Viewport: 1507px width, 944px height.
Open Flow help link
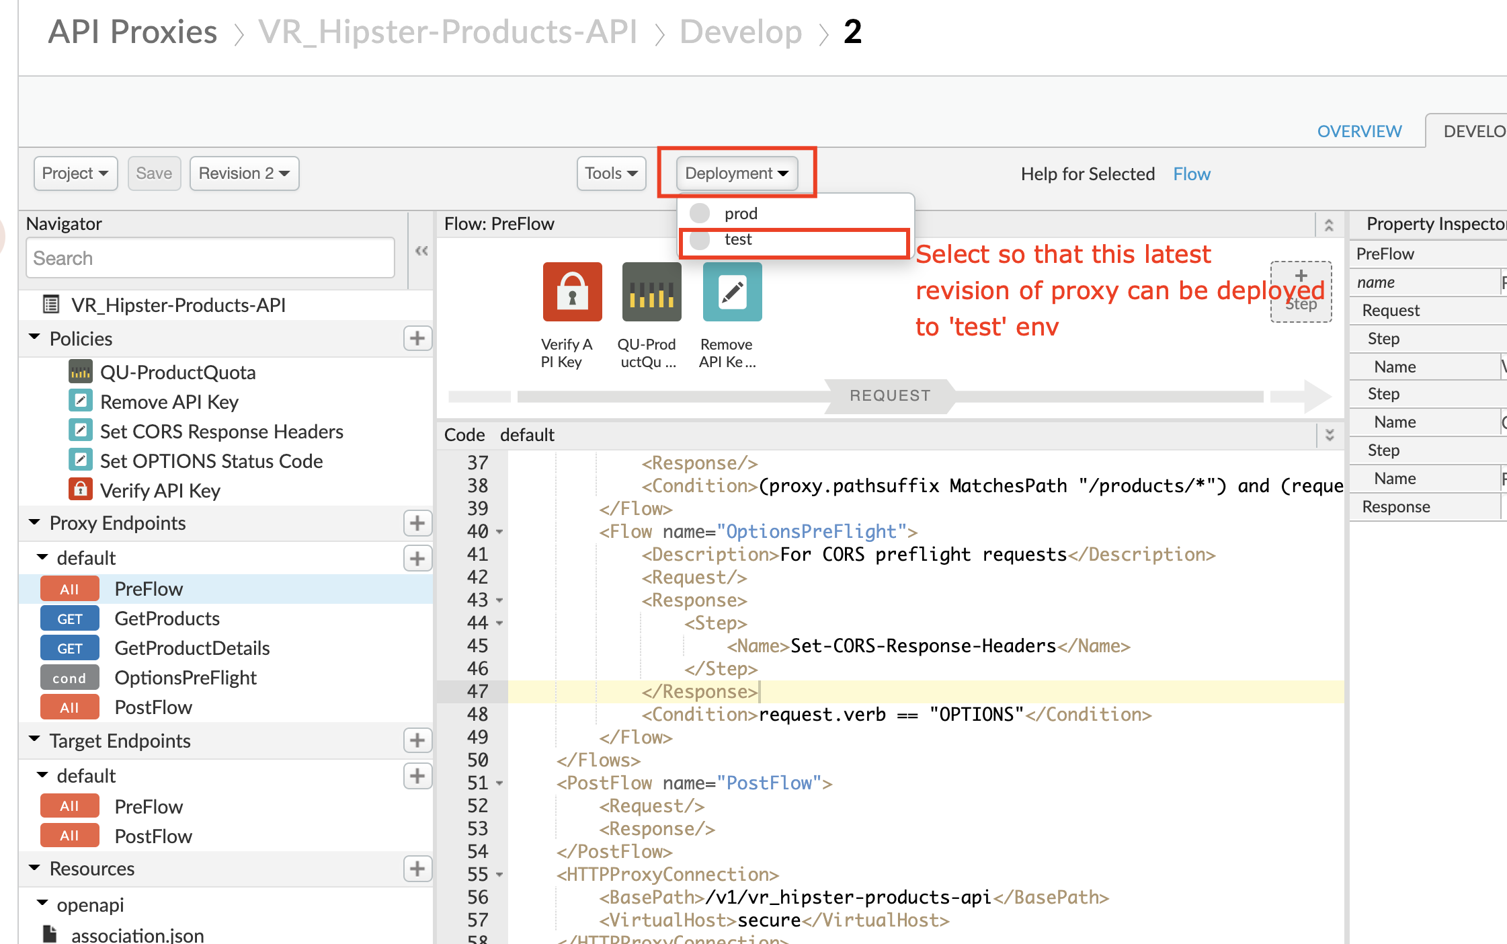[1192, 174]
